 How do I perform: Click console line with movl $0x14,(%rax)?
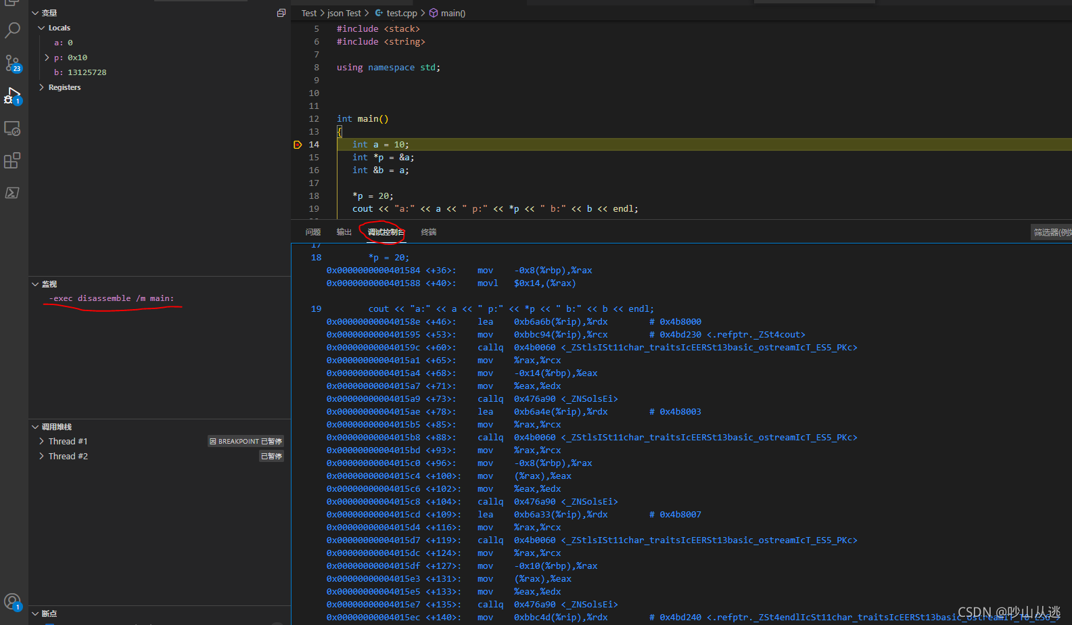tap(451, 283)
